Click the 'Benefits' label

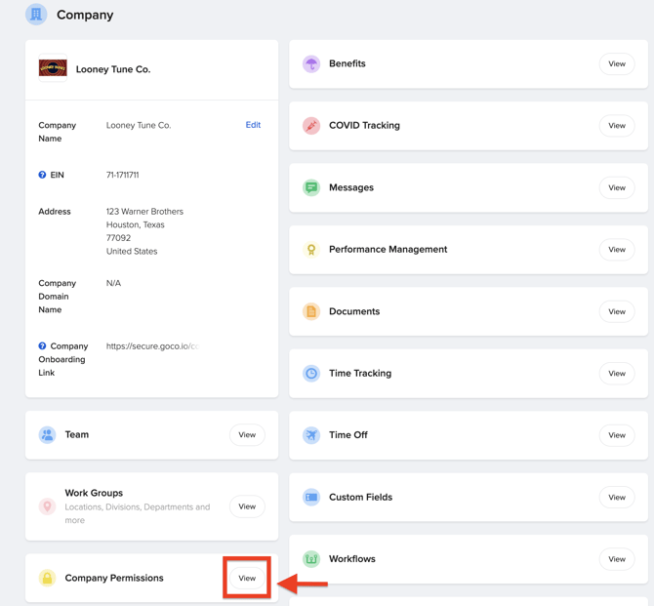coord(347,63)
